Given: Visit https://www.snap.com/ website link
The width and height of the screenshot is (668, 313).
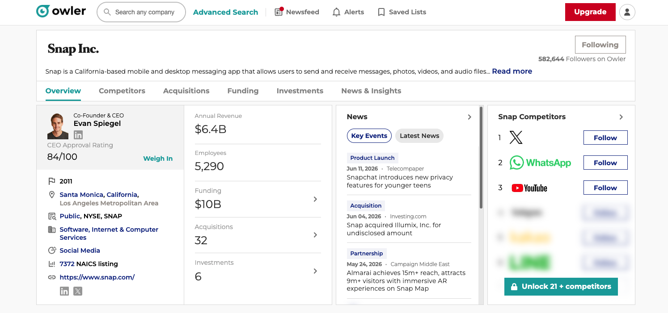Looking at the screenshot, I should 97,277.
